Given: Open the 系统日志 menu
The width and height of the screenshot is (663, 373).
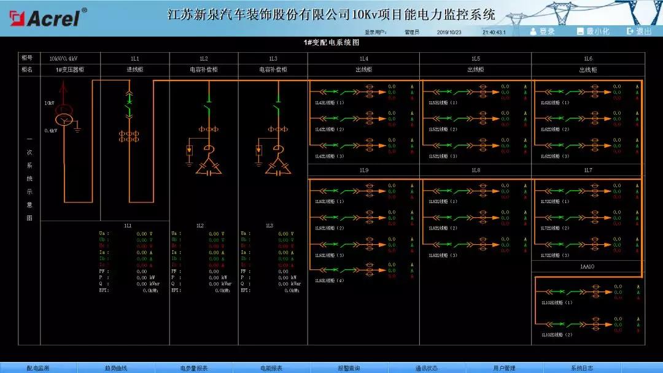Looking at the screenshot, I should click(582, 368).
